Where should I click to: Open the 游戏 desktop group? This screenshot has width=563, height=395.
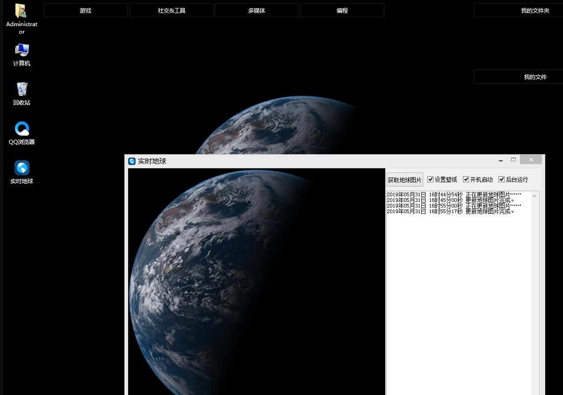(86, 10)
